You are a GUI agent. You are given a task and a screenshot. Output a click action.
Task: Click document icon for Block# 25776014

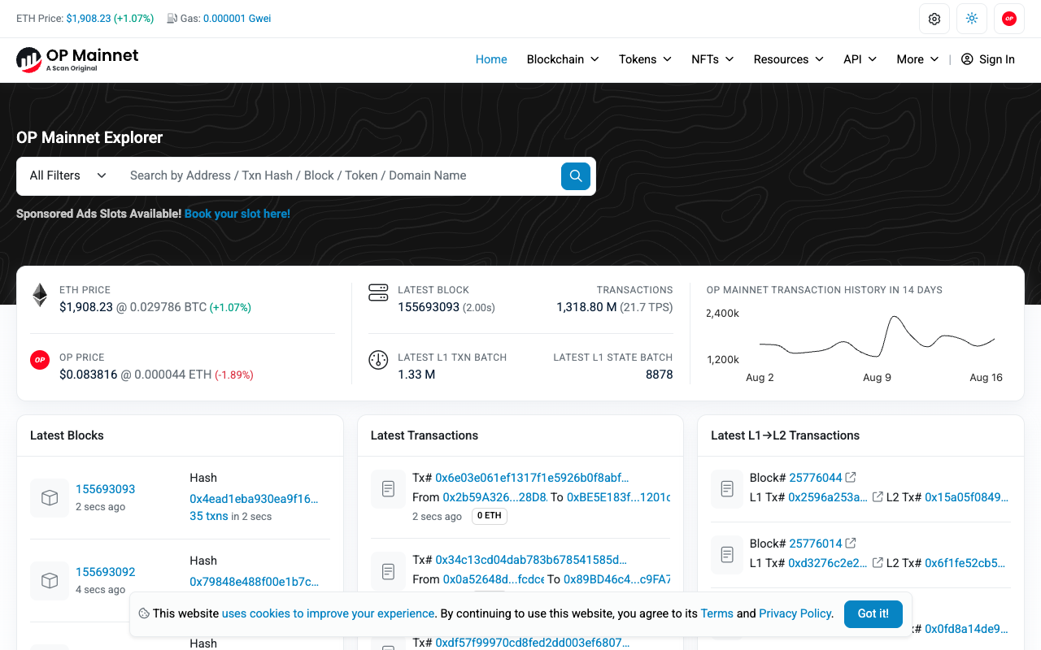point(728,555)
